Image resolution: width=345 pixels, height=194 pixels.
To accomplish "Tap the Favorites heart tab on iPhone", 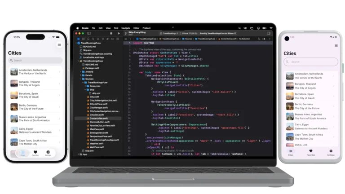I will (x=35, y=153).
